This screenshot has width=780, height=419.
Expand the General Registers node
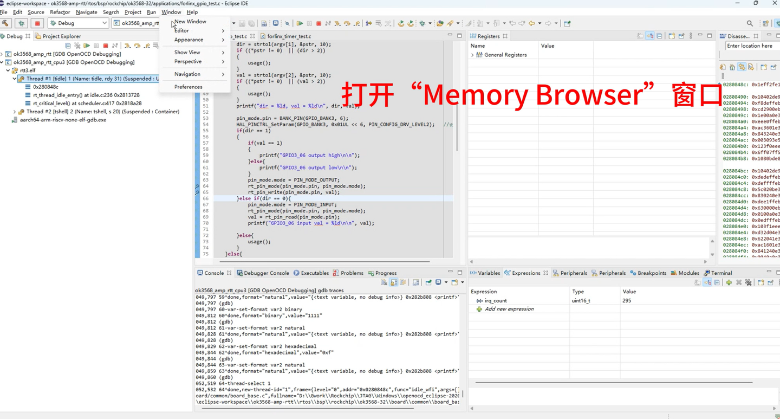[472, 55]
